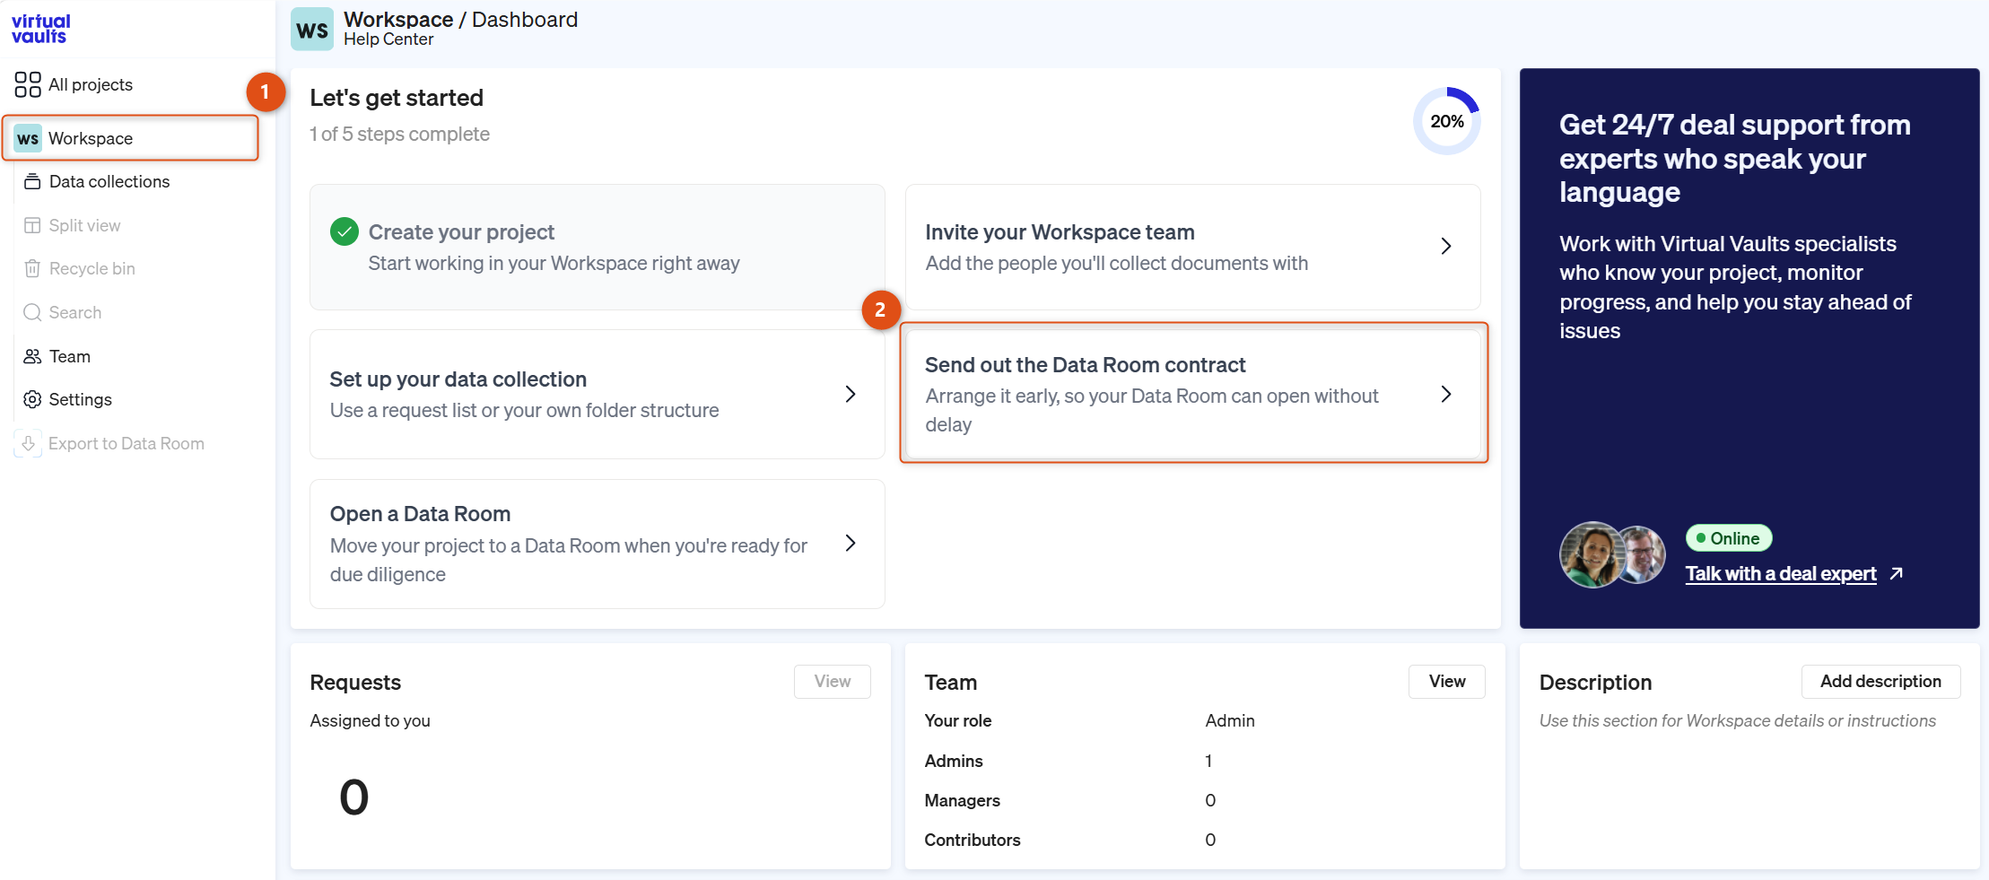
Task: Click the 'Admin' role value
Action: 1230,720
